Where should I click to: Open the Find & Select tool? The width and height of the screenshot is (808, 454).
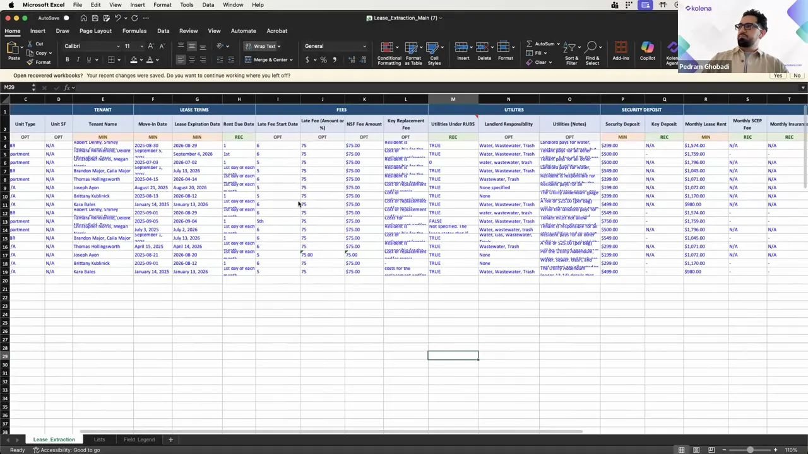[x=591, y=55]
